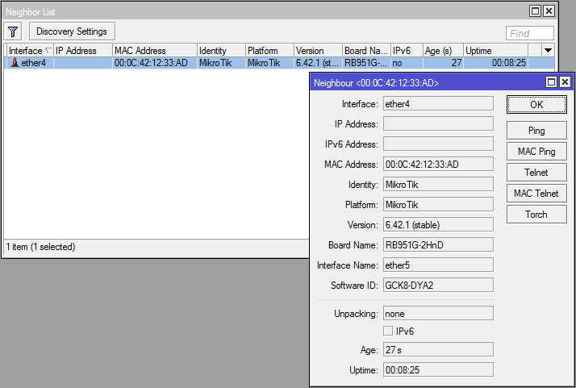576x388 pixels.
Task: Click the empty IPv6 Address field
Action: click(438, 144)
